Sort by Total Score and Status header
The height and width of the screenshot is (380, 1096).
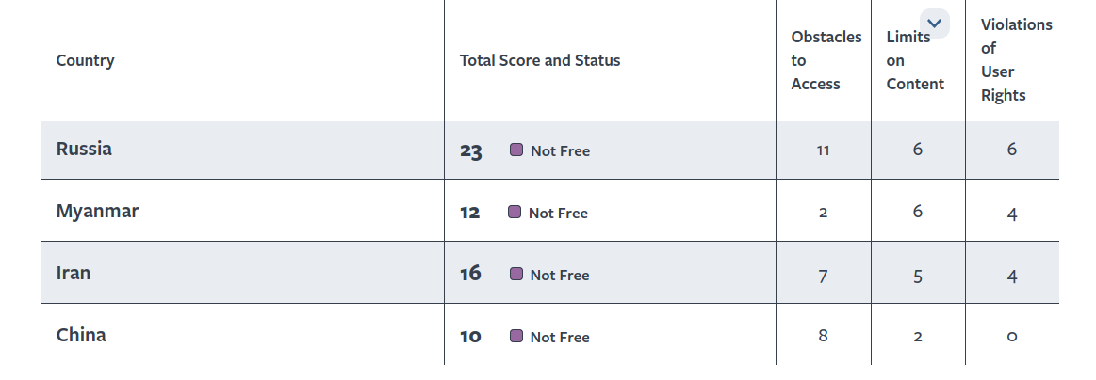coord(540,60)
